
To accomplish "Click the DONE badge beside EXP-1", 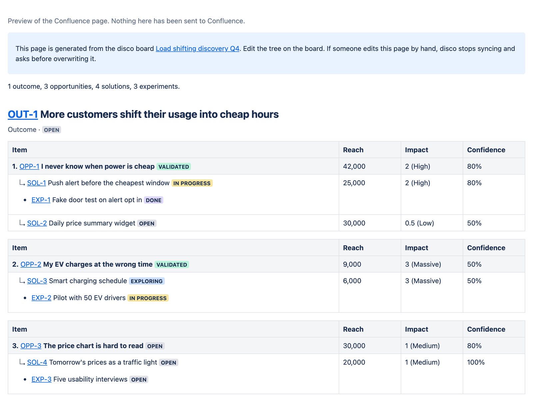I will coord(154,200).
